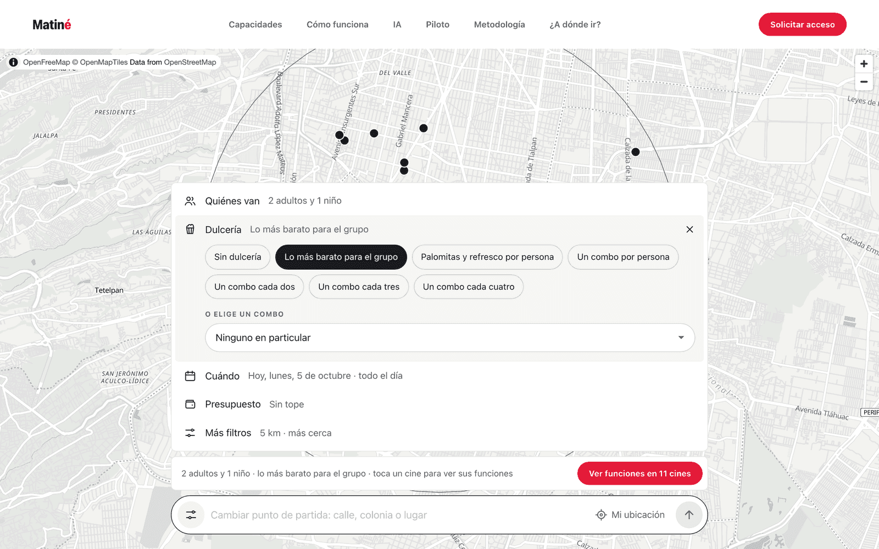This screenshot has height=549, width=879.
Task: Select cinema marker right of Gabriel Mancera
Action: click(424, 128)
